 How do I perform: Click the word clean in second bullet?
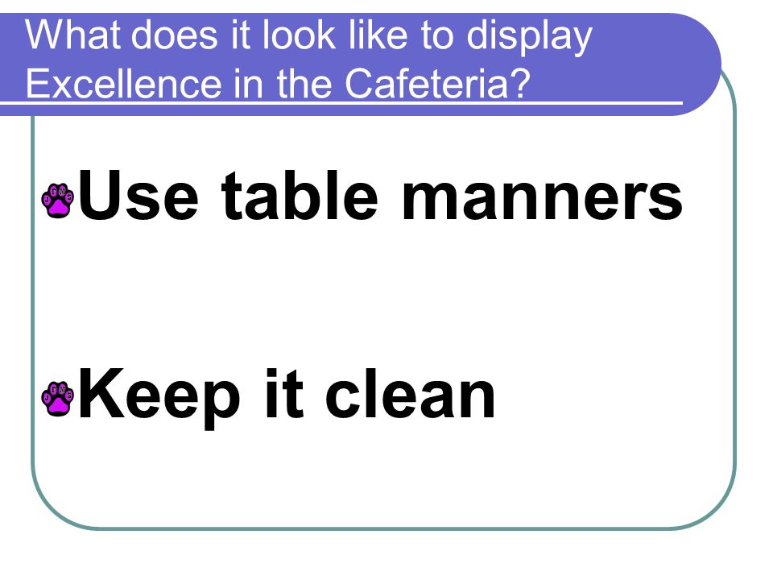pos(410,393)
